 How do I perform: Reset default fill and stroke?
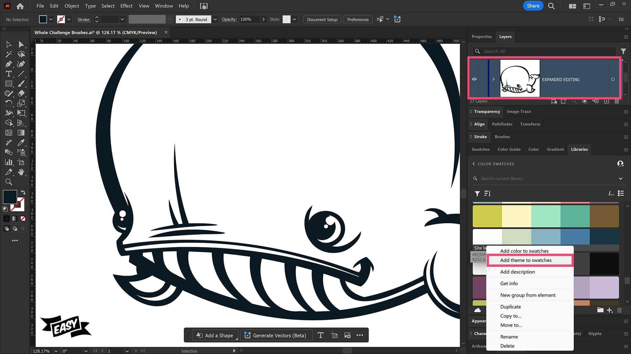coord(5,209)
